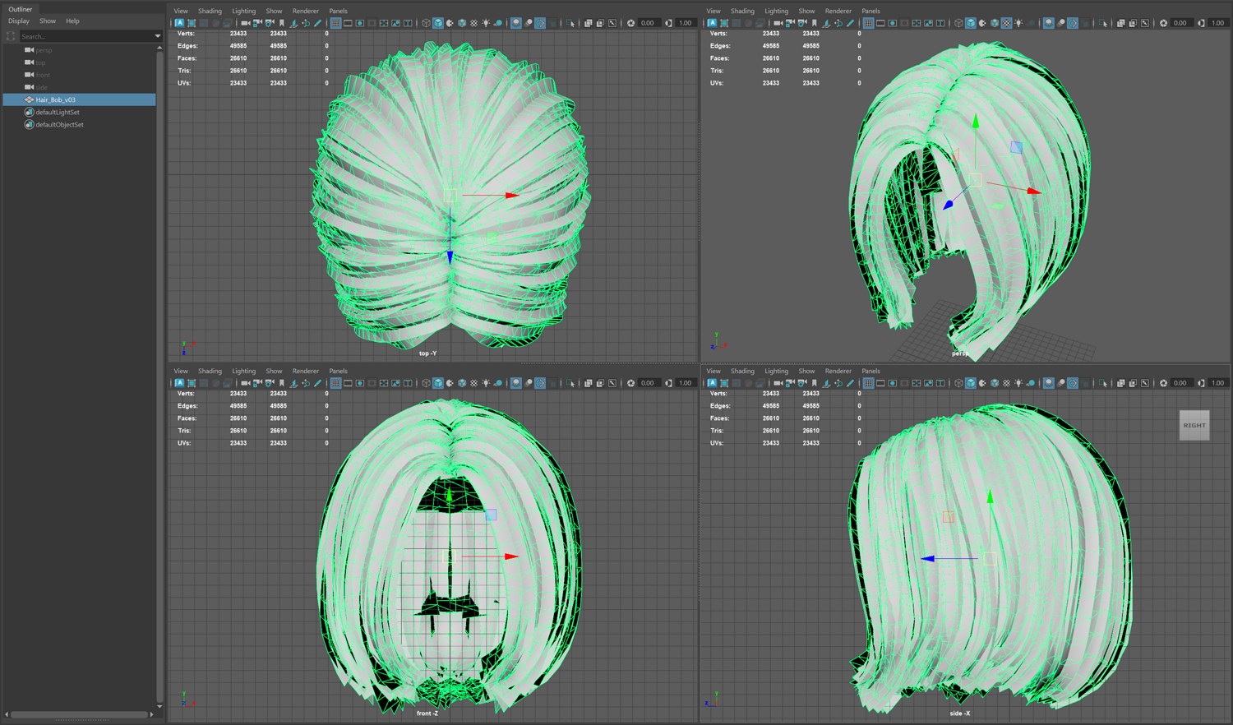Toggle shadows in front viewport toolbar
Viewport: 1233px width, 725px height.
coord(498,383)
